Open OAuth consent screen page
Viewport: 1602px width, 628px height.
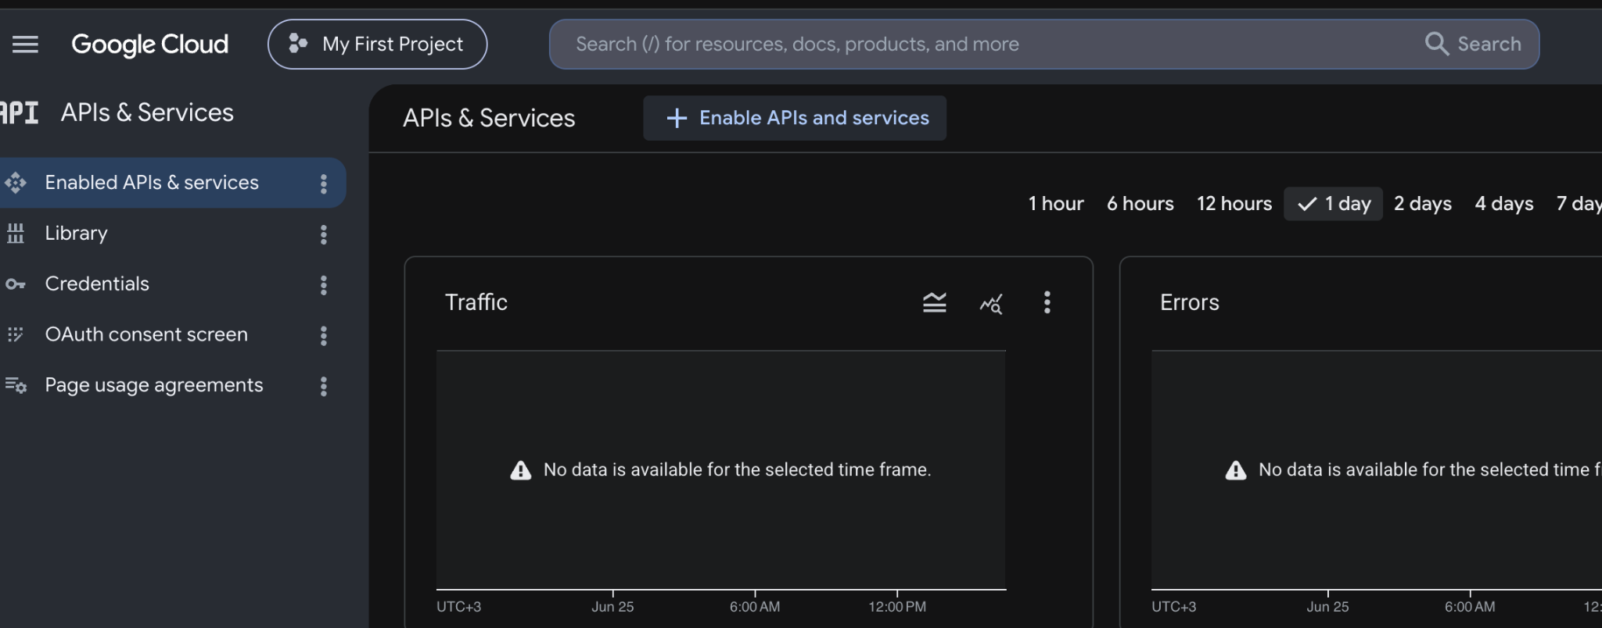click(x=146, y=335)
